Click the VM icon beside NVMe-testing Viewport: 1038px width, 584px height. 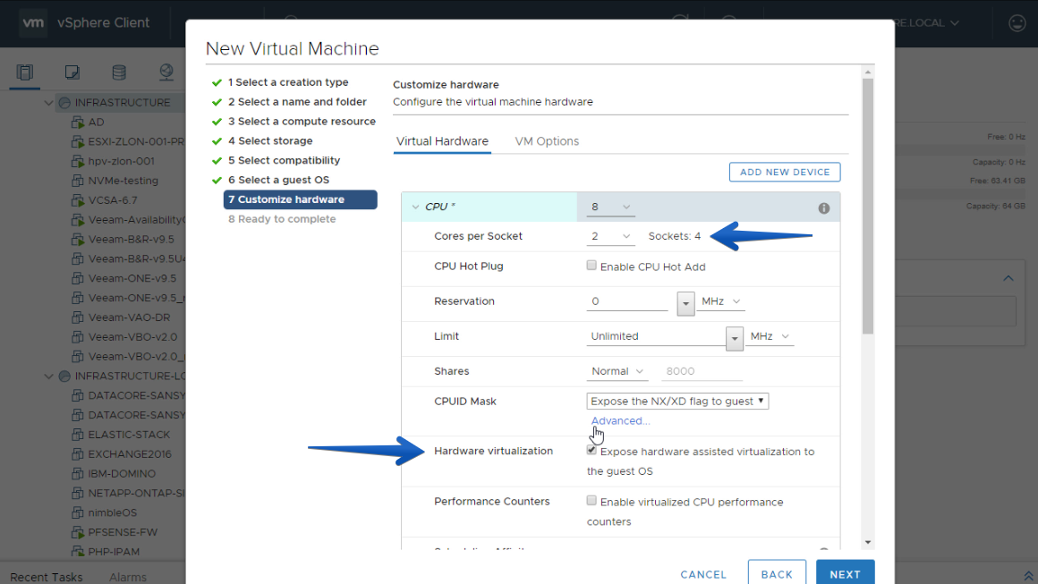78,181
